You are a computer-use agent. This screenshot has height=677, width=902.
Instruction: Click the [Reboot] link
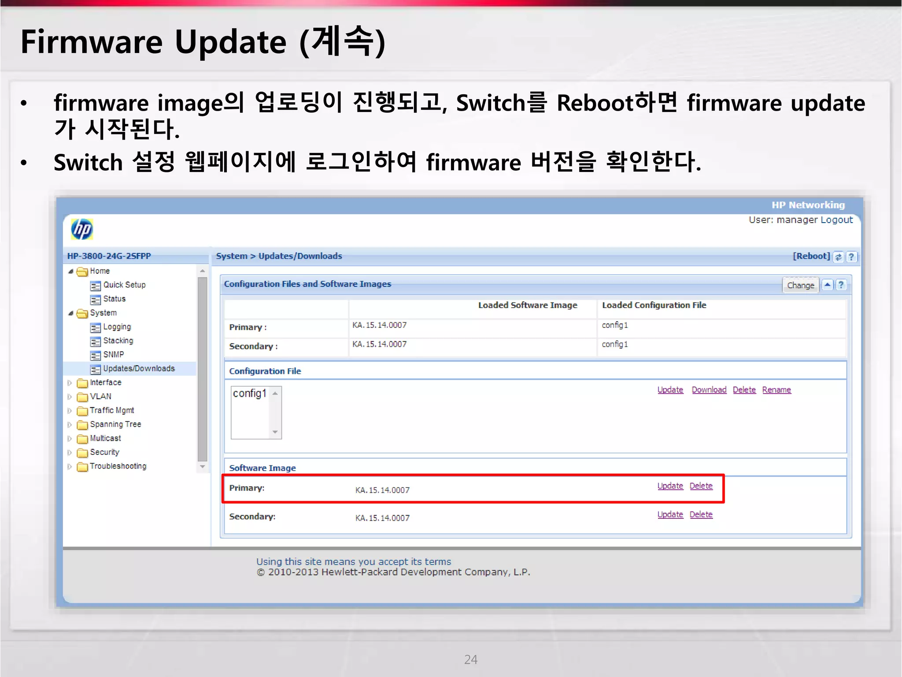pos(811,256)
